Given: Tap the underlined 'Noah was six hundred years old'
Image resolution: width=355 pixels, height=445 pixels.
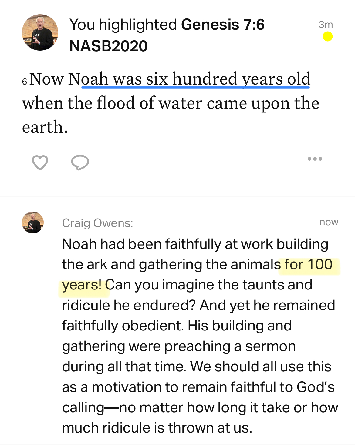Looking at the screenshot, I should click(x=195, y=79).
